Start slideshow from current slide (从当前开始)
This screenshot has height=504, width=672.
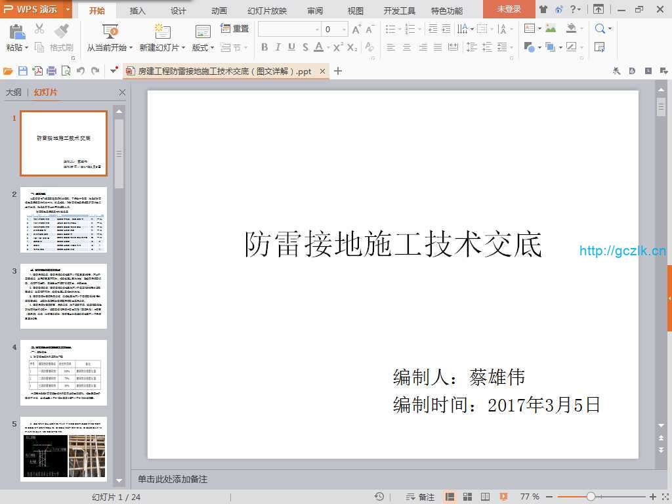click(110, 38)
